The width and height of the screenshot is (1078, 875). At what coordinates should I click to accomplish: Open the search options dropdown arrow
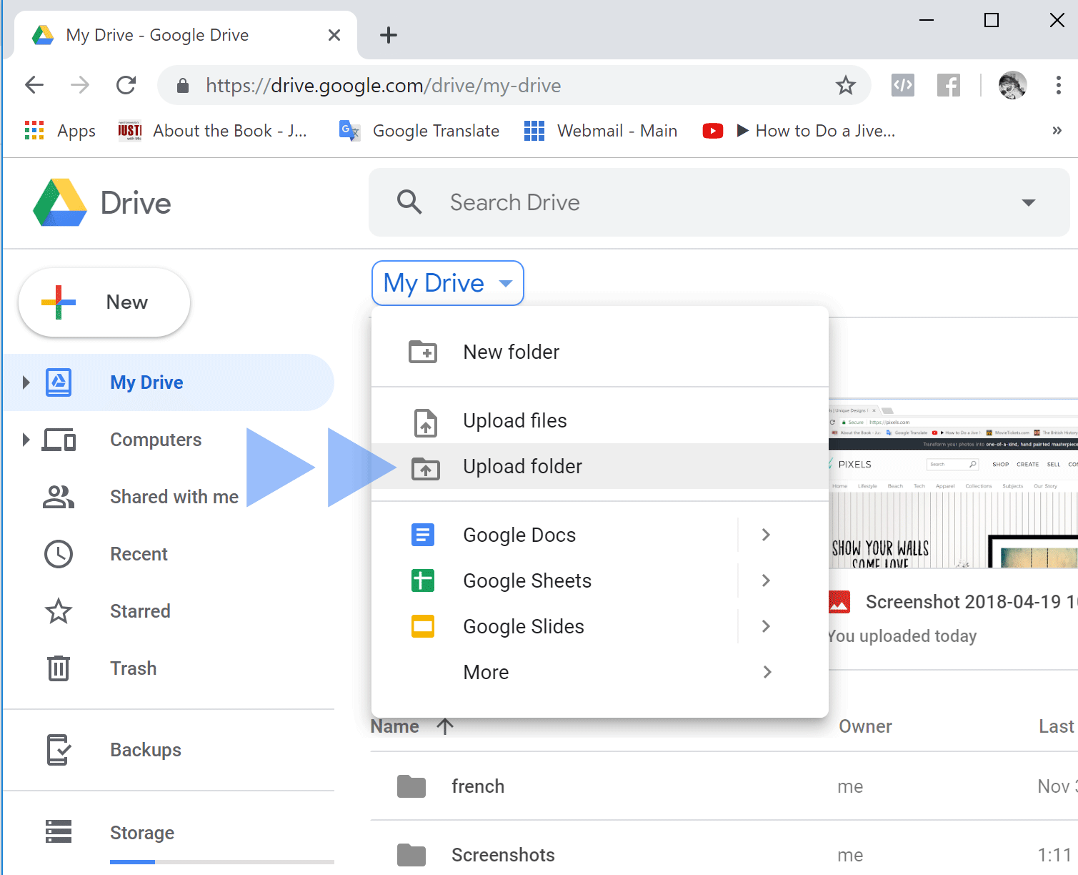coord(1028,203)
